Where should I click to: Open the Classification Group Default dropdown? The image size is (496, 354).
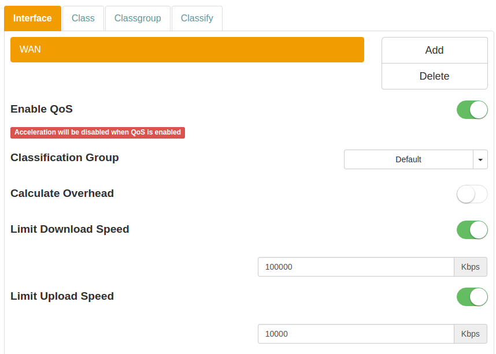[408, 159]
